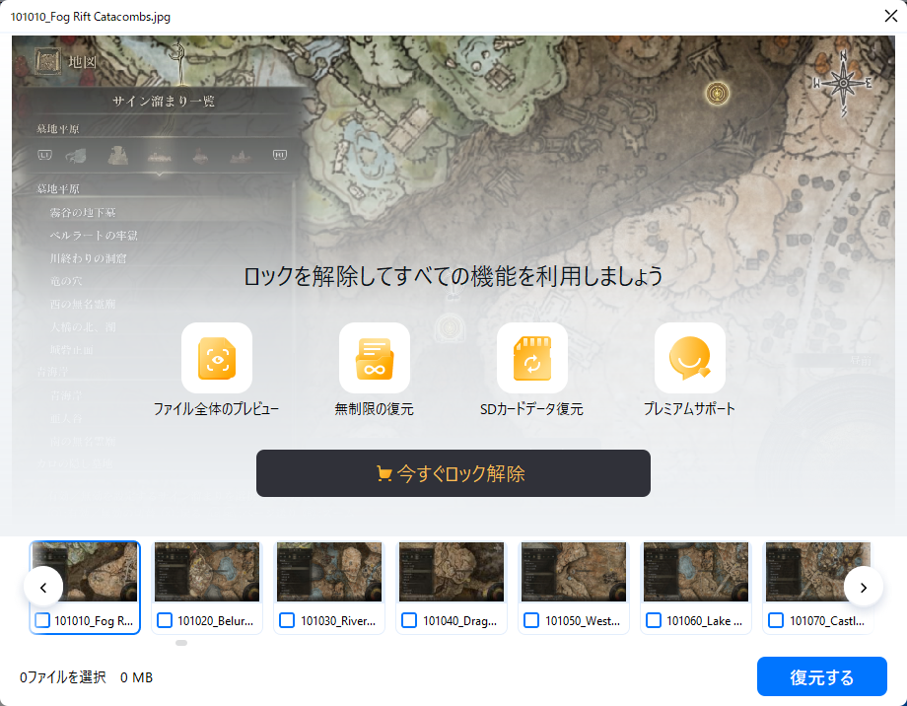907x706 pixels.
Task: Click the SDカードデータ復元 label
Action: pos(531,408)
